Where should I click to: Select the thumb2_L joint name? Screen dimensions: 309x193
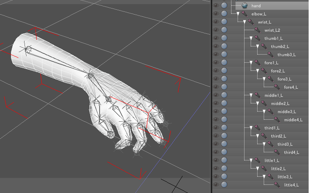[x=280, y=46]
